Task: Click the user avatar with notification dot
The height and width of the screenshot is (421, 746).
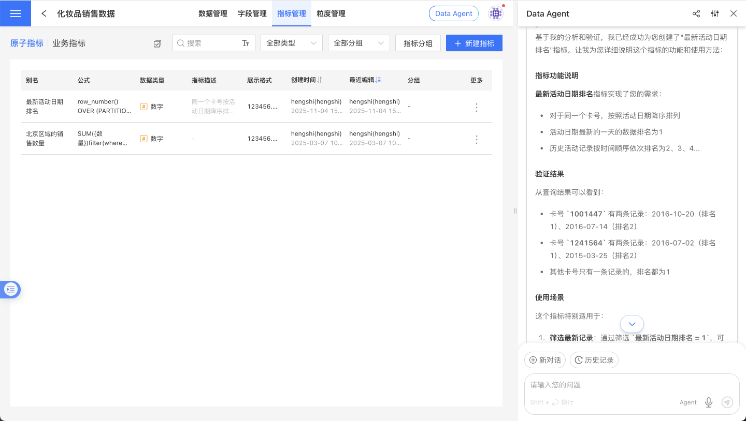Action: coord(496,13)
